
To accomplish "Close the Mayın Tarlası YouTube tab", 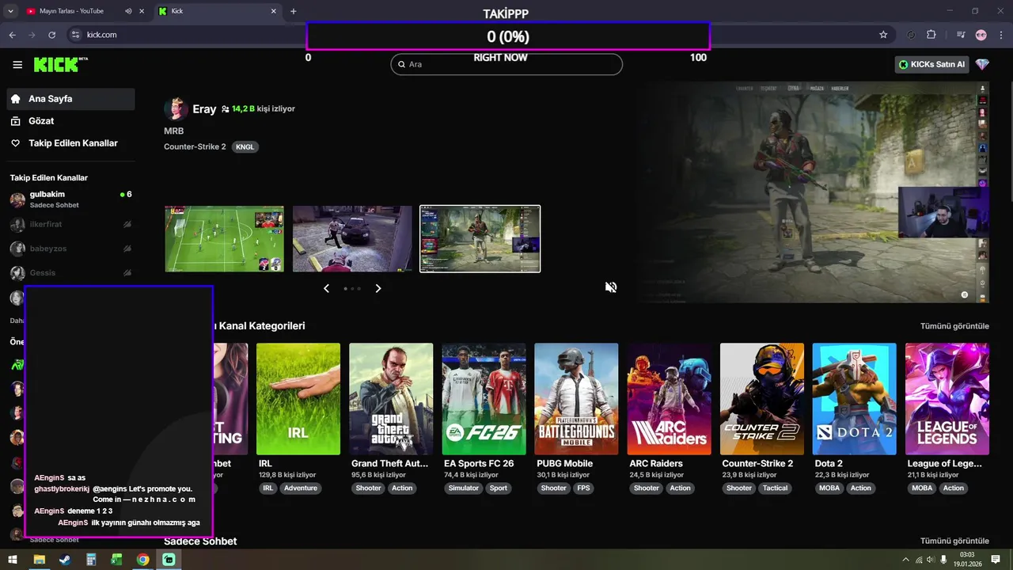I will 142,11.
